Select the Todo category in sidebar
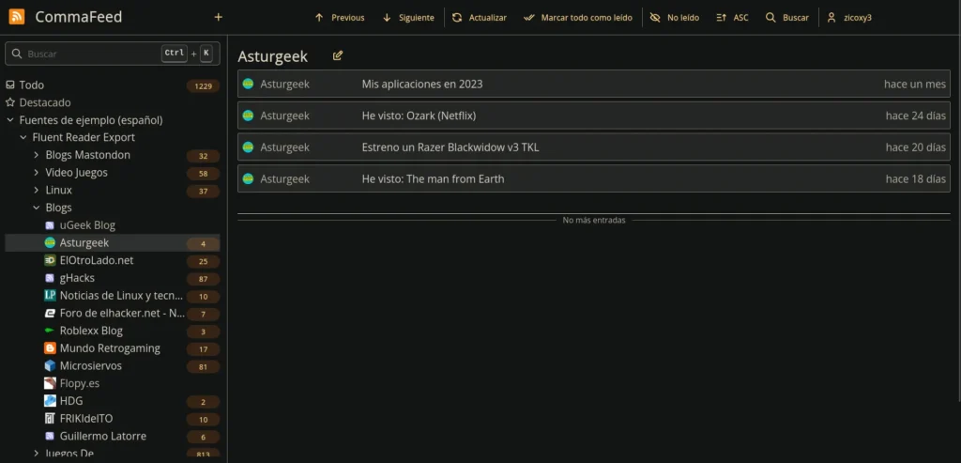This screenshot has height=463, width=961. tap(31, 85)
